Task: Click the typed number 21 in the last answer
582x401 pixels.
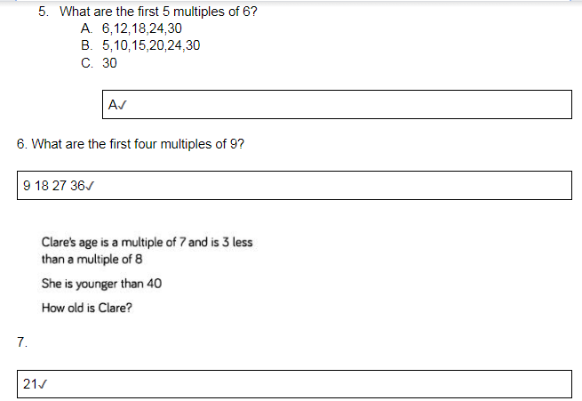Action: (x=30, y=385)
